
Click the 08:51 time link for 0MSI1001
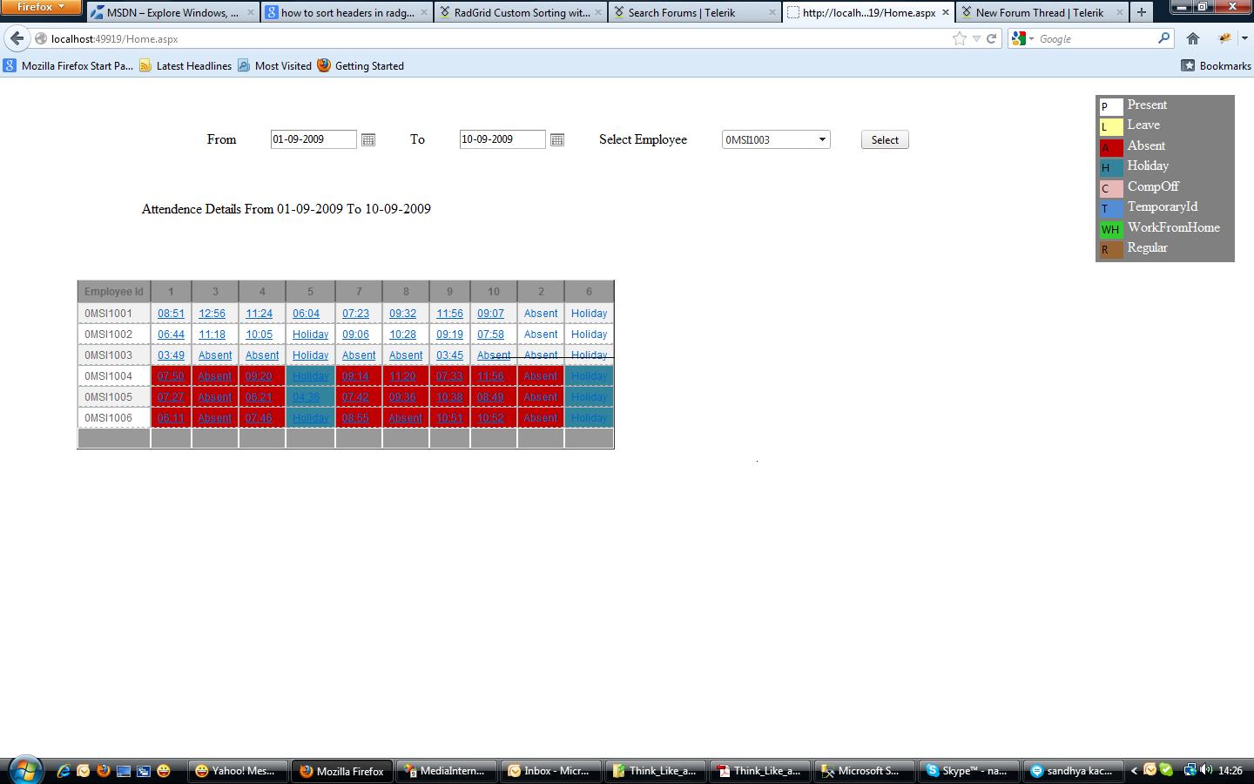[171, 314]
